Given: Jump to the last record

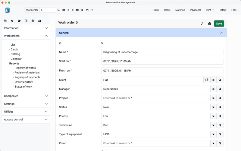Looking at the screenshot, I should coord(77,10).
